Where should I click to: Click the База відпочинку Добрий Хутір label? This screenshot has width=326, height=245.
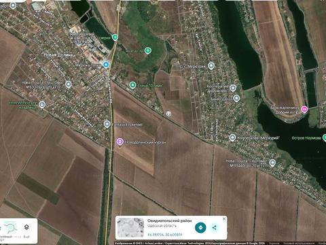click(285, 110)
